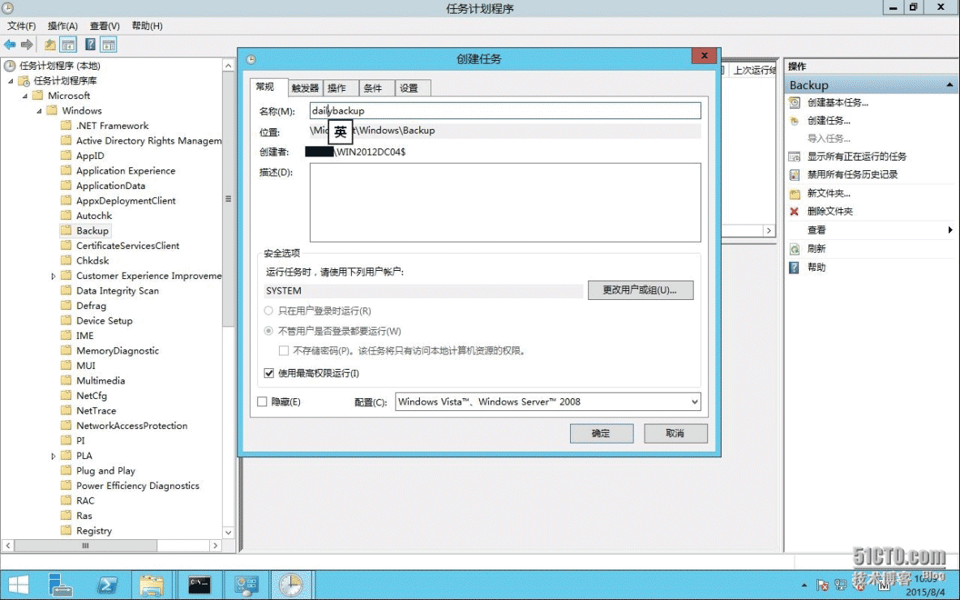Image resolution: width=960 pixels, height=600 pixels.
Task: Click the back arrow toolbar icon
Action: 10,45
